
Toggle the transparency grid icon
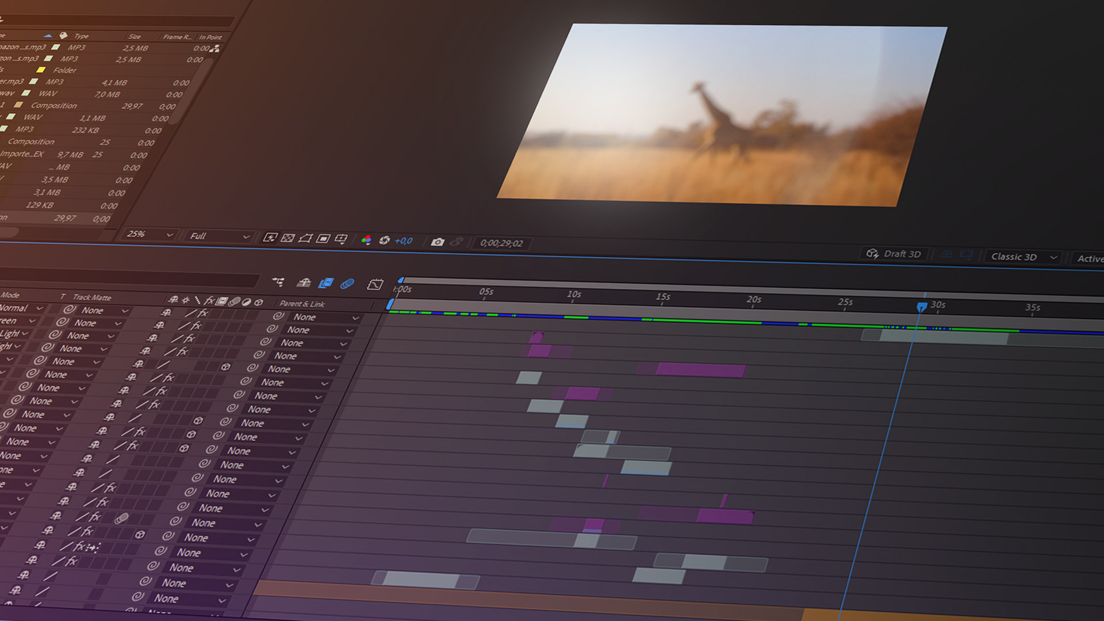coord(287,238)
